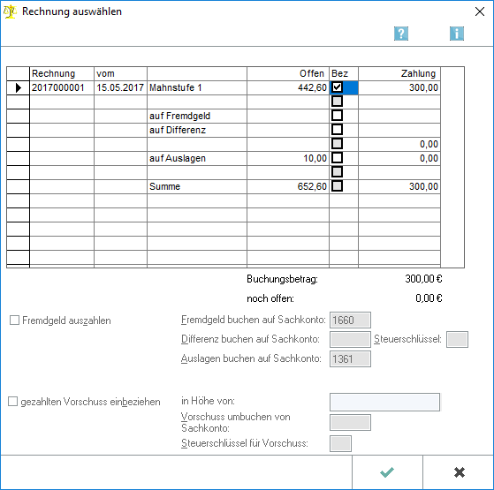Confirm selection with the green checkmark
This screenshot has height=490, width=494.
click(387, 472)
